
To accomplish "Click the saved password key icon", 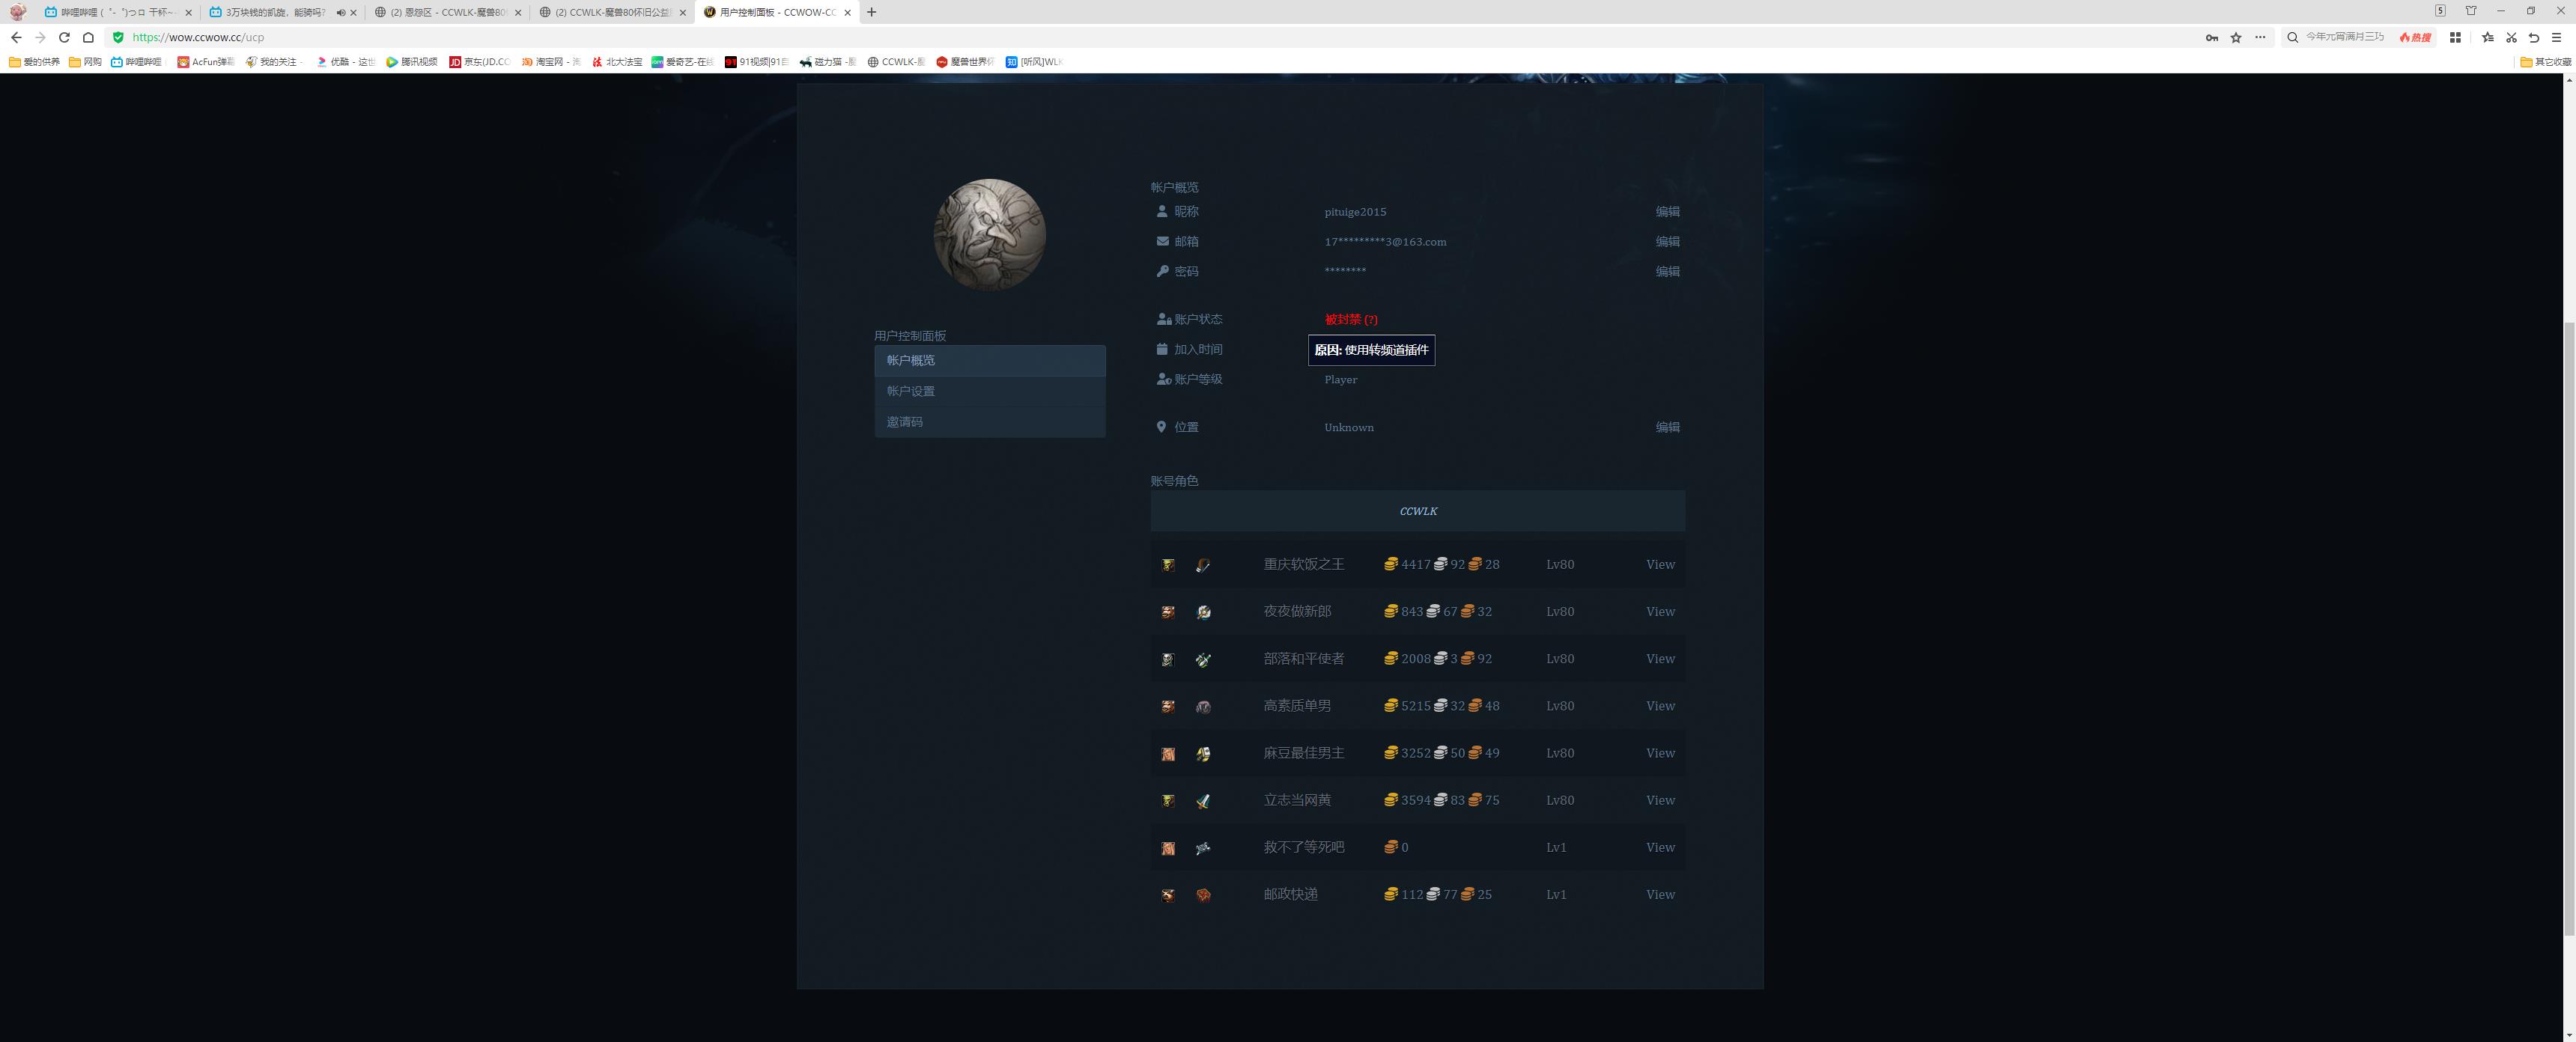I will pyautogui.click(x=2211, y=38).
